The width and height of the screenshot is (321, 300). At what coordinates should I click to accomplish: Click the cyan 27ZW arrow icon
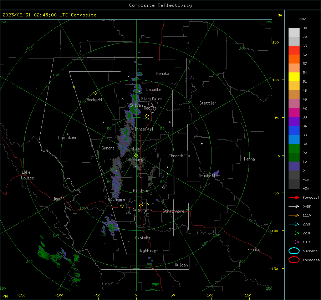(x=294, y=224)
